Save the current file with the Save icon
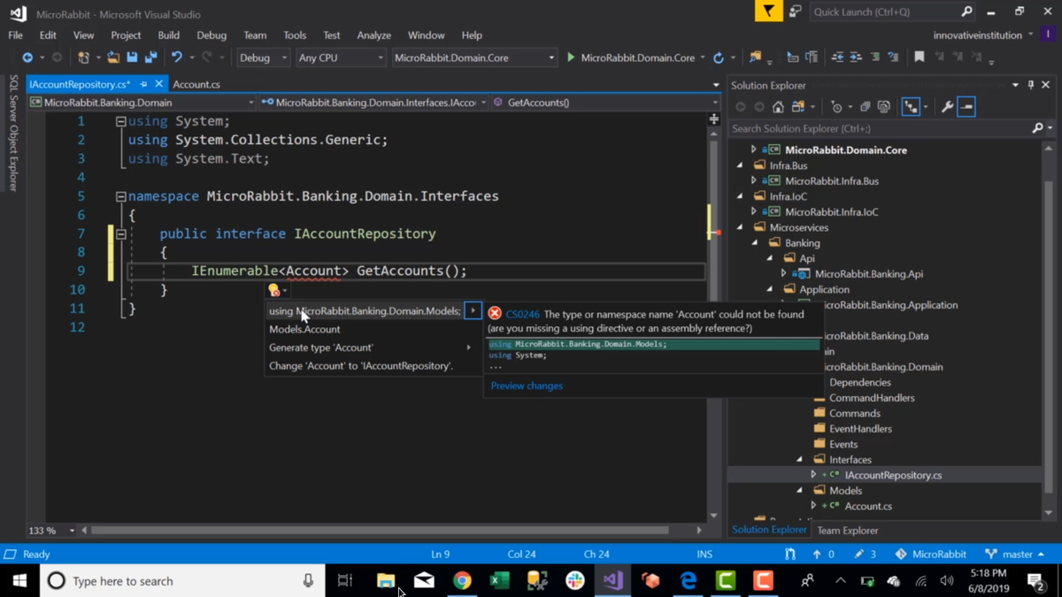Screen dimensions: 1062x597 [x=132, y=57]
